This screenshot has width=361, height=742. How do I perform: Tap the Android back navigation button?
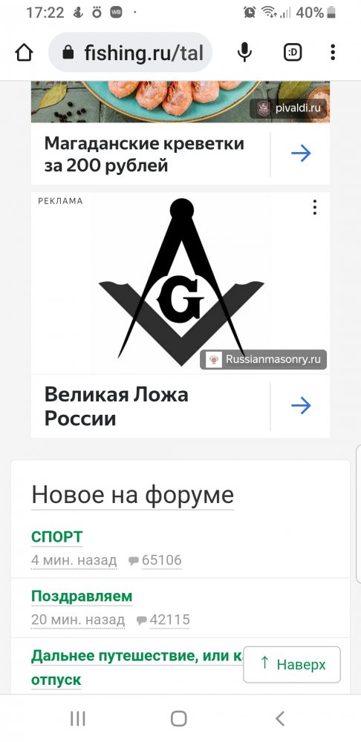coord(280,719)
